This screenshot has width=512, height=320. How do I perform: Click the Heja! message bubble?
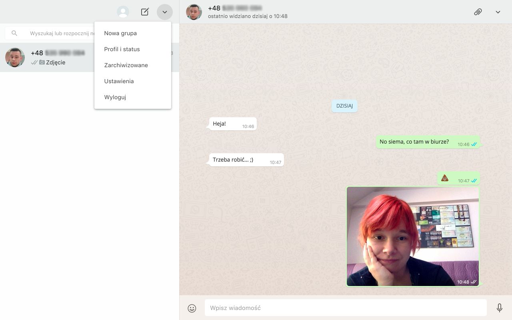[x=232, y=124]
